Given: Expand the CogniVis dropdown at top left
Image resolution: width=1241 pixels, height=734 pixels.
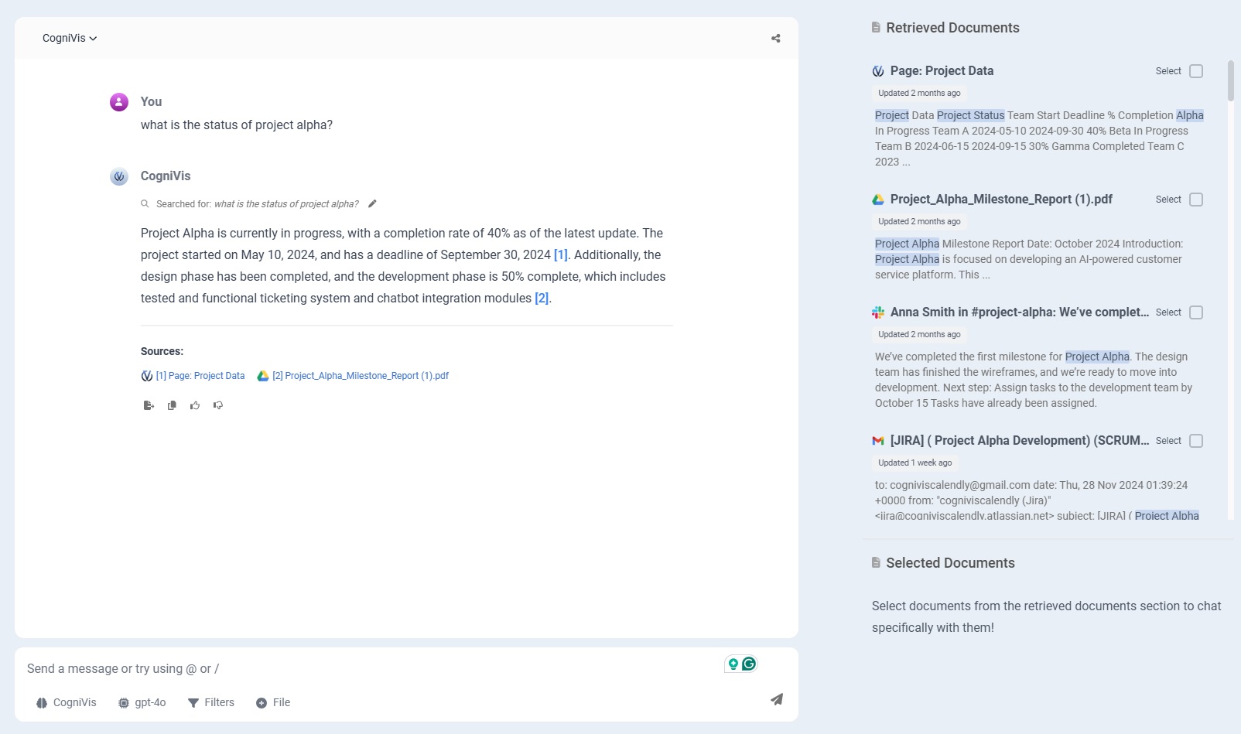Looking at the screenshot, I should pos(70,39).
